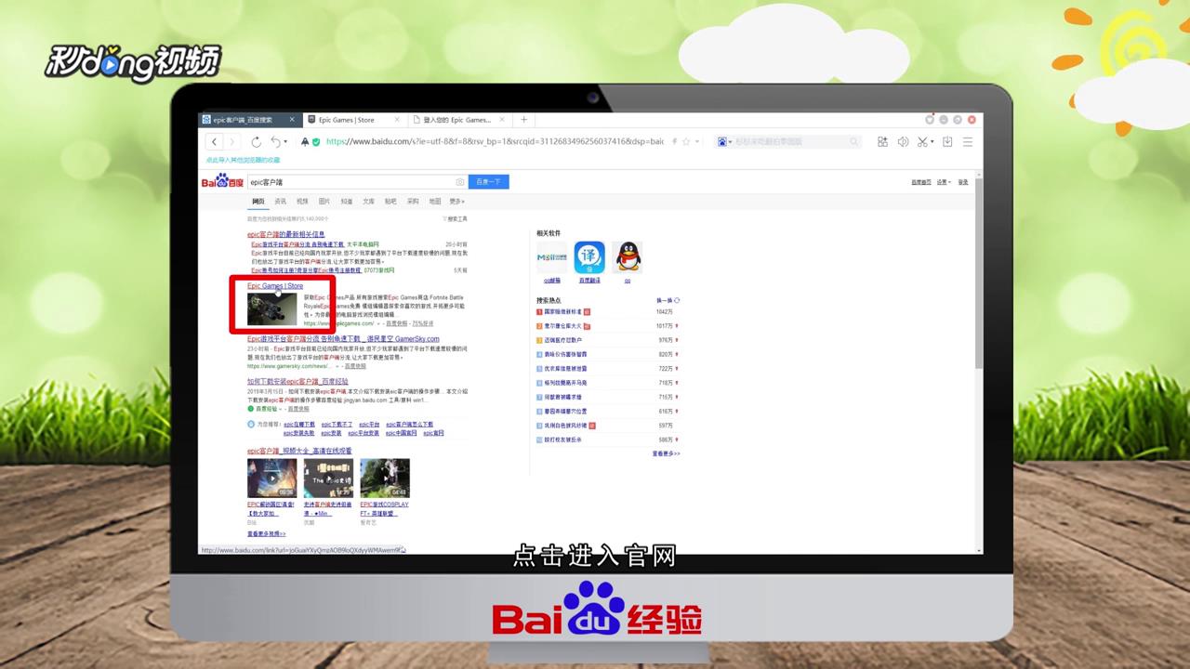Click the undo-close-tab arrow icon
1190x669 pixels.
point(274,142)
